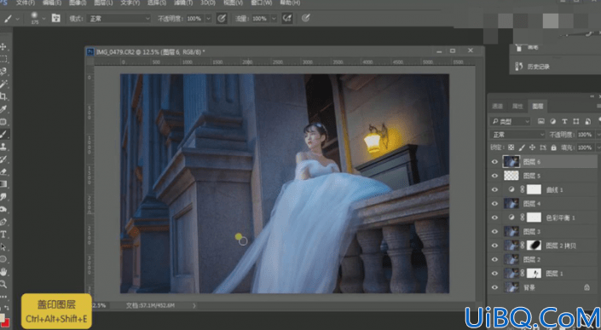Image resolution: width=601 pixels, height=330 pixels.
Task: Open the 滤镜(T) menu
Action: pos(183,3)
